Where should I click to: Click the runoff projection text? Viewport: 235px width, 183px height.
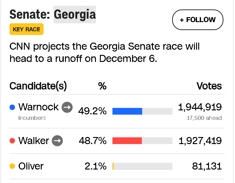click(105, 52)
